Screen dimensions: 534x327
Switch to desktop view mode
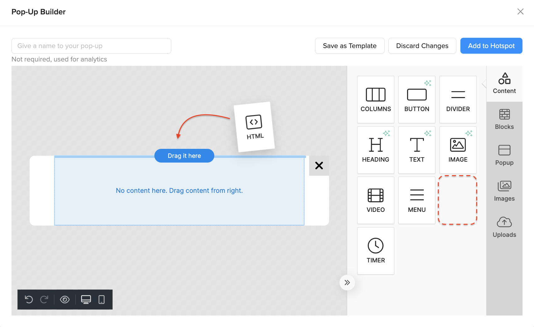[x=86, y=300]
